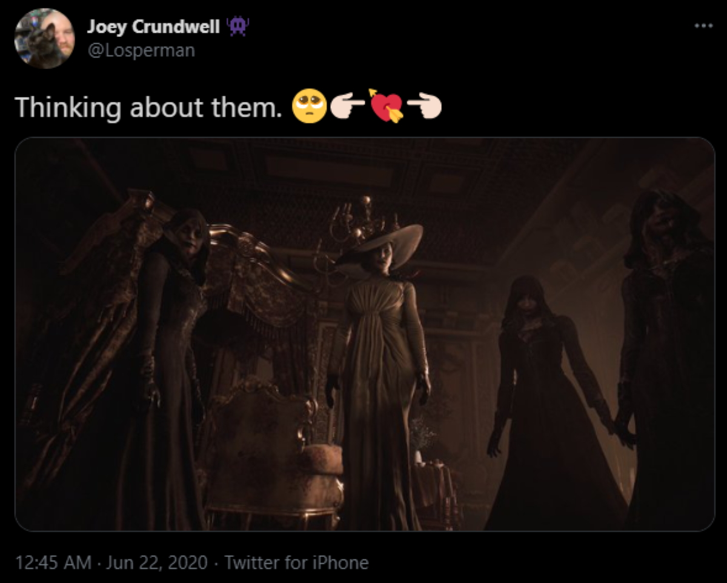Open the Joey Crundwell display name link
The width and height of the screenshot is (727, 583).
(154, 27)
